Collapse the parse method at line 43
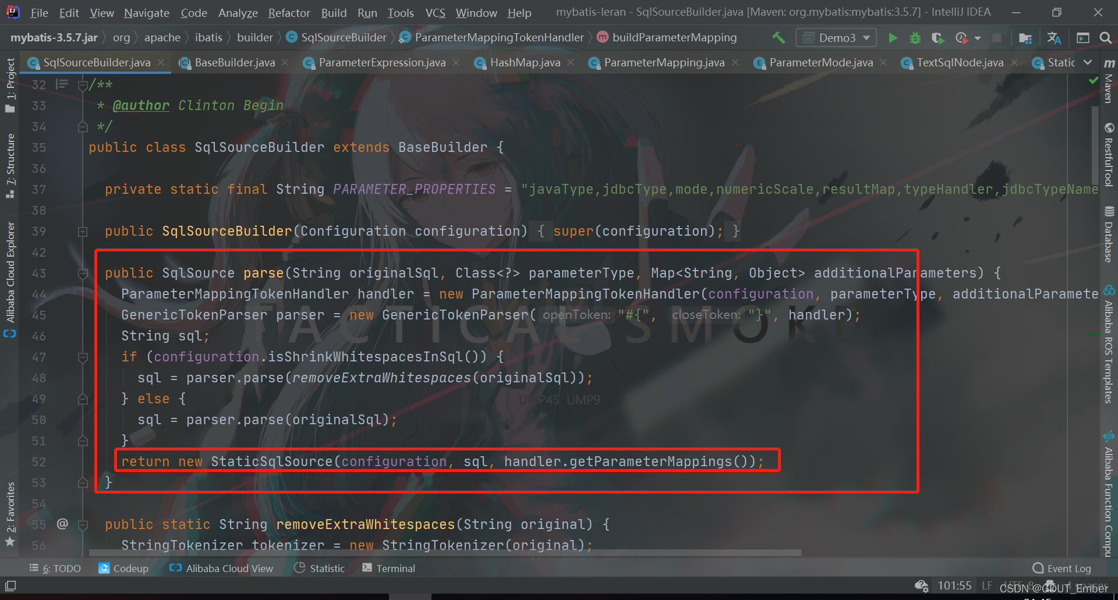 [83, 274]
